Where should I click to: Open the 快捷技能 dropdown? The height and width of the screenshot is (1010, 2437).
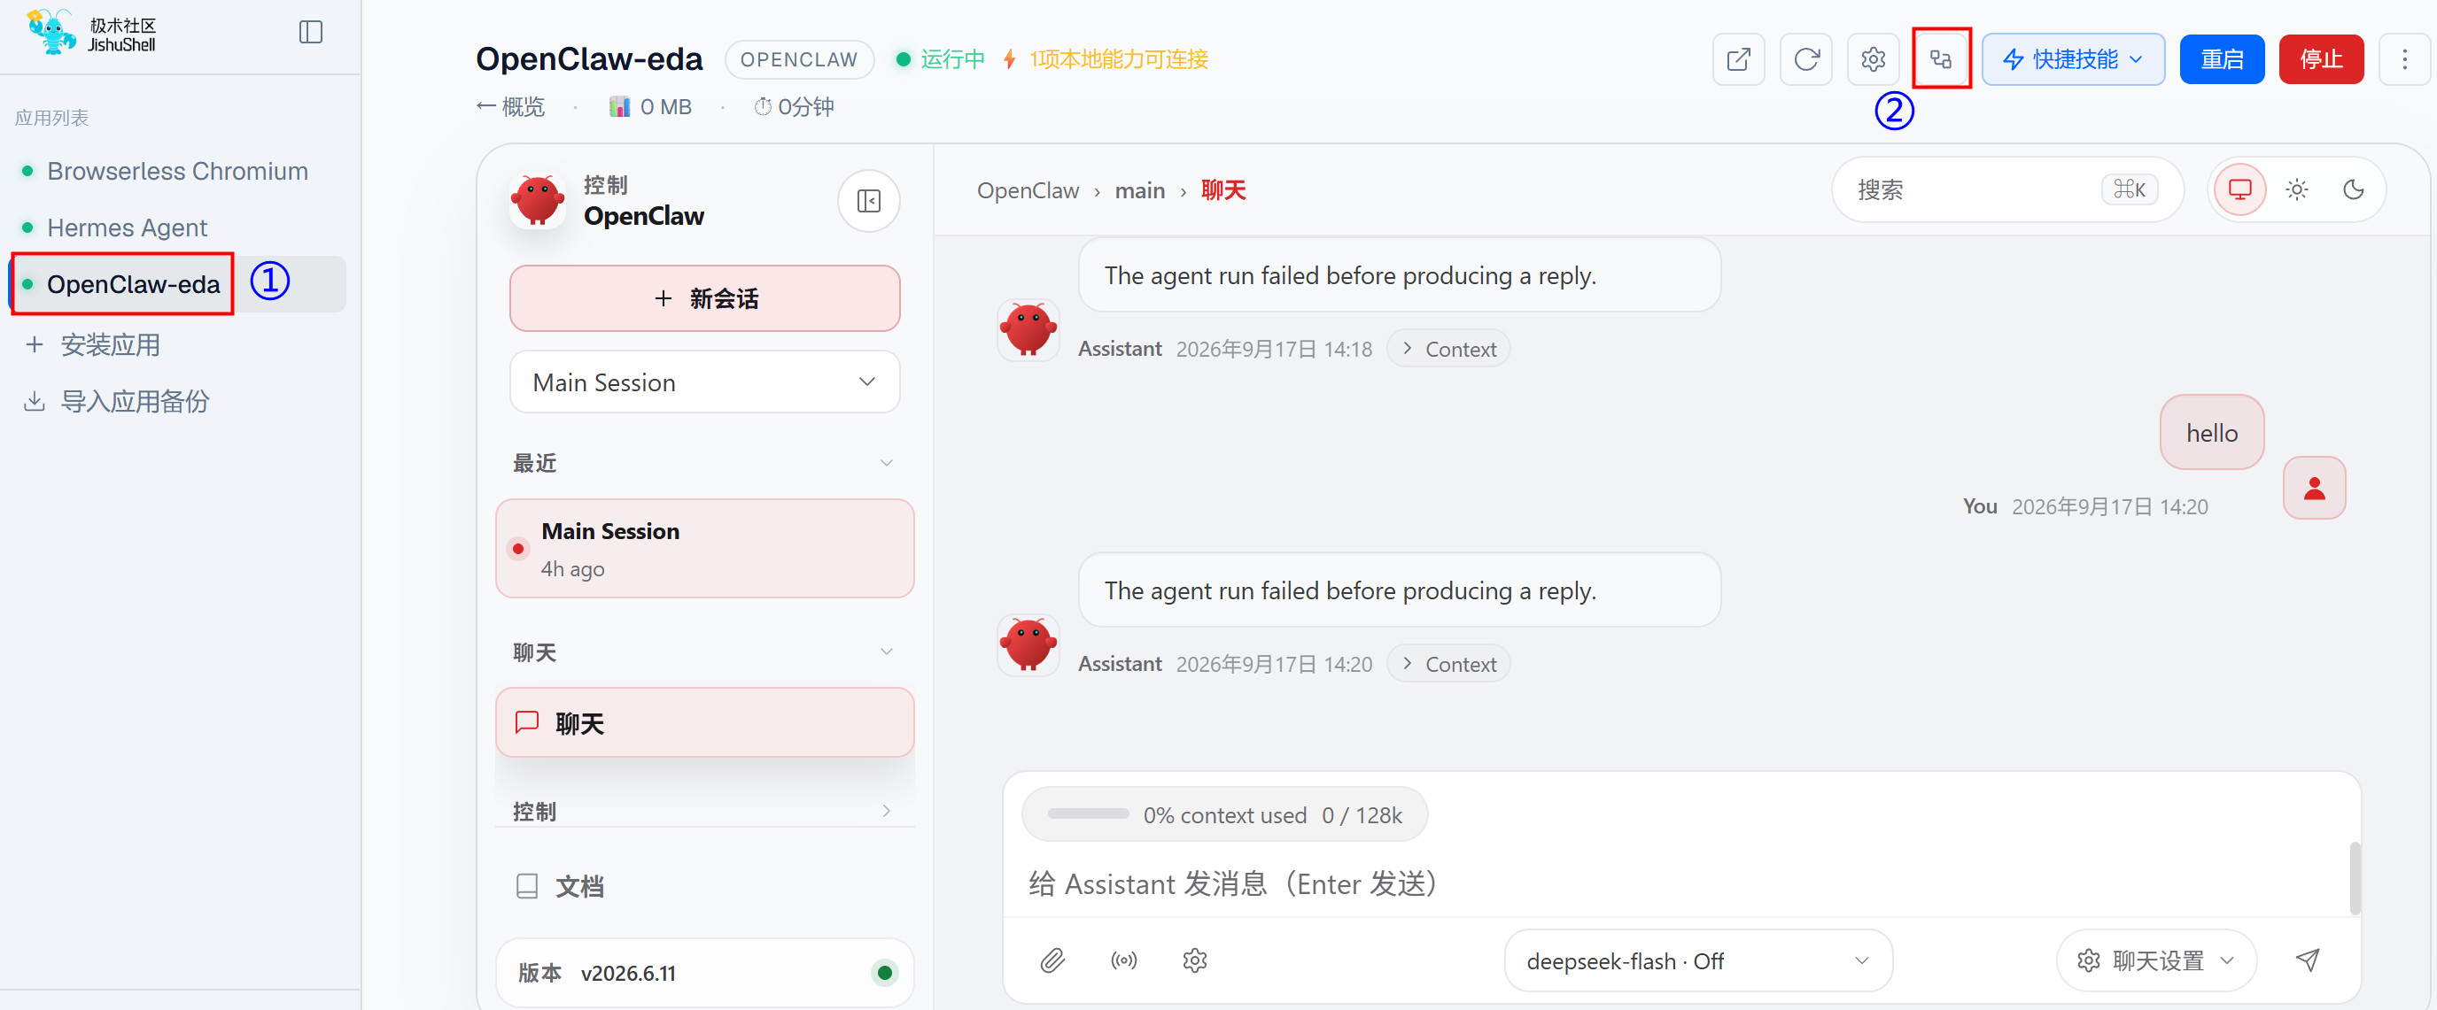coord(2072,59)
